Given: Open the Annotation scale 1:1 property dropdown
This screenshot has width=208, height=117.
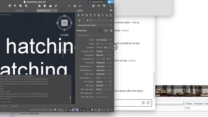Looking at the screenshot, I should click(x=104, y=78).
